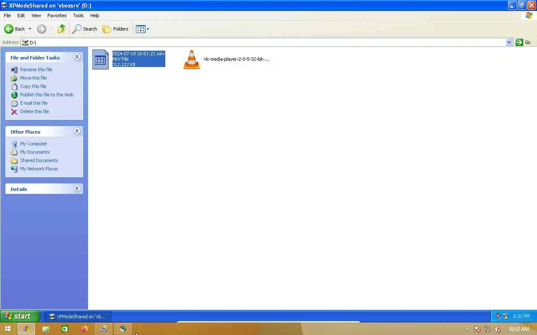Open My Network Places link
537x335 pixels.
pyautogui.click(x=39, y=169)
